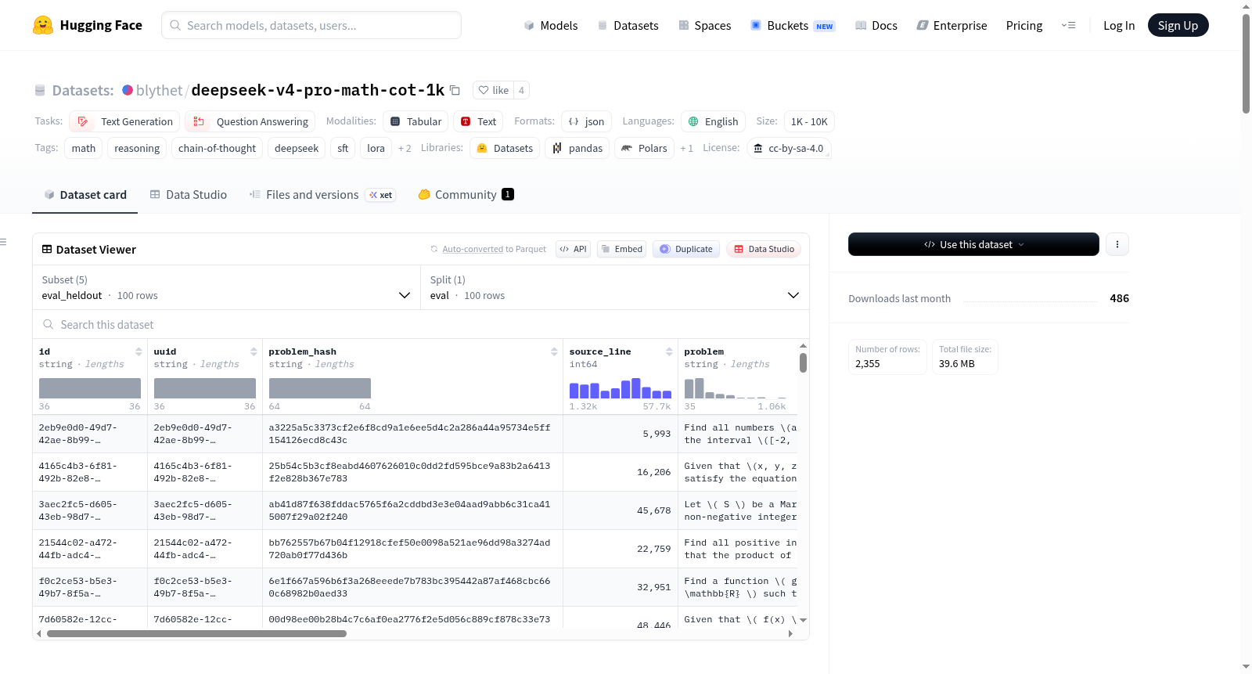This screenshot has height=674, width=1252.
Task: Open the Polars library tag
Action: [x=644, y=148]
